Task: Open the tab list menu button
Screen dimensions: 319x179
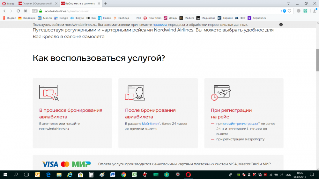Action: (288, 4)
